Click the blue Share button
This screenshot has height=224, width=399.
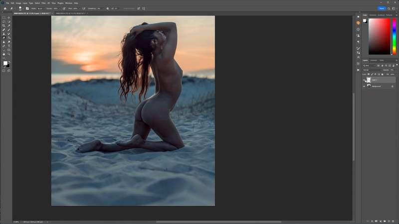coord(382,8)
